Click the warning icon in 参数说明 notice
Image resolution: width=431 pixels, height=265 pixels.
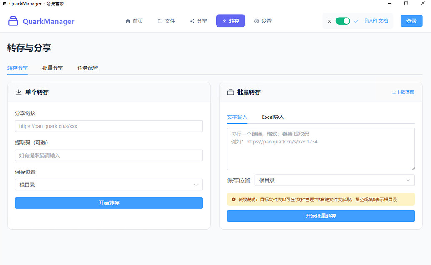click(x=233, y=199)
